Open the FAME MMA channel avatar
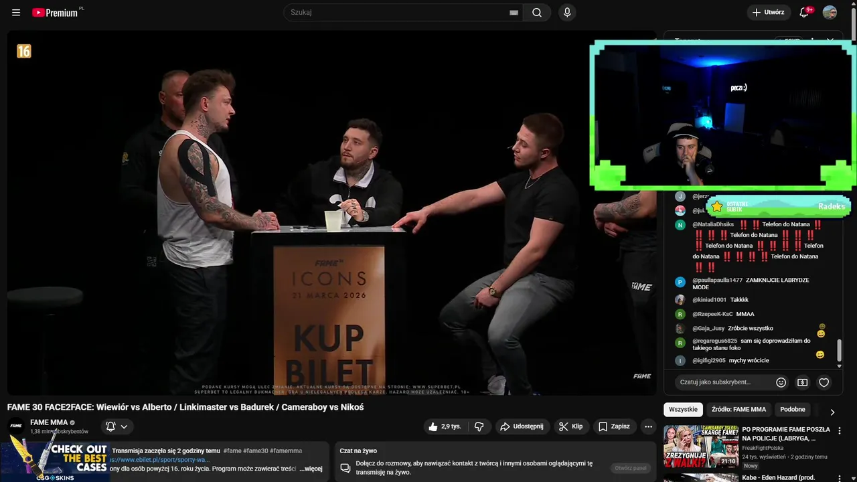The height and width of the screenshot is (482, 857). pyautogui.click(x=16, y=426)
